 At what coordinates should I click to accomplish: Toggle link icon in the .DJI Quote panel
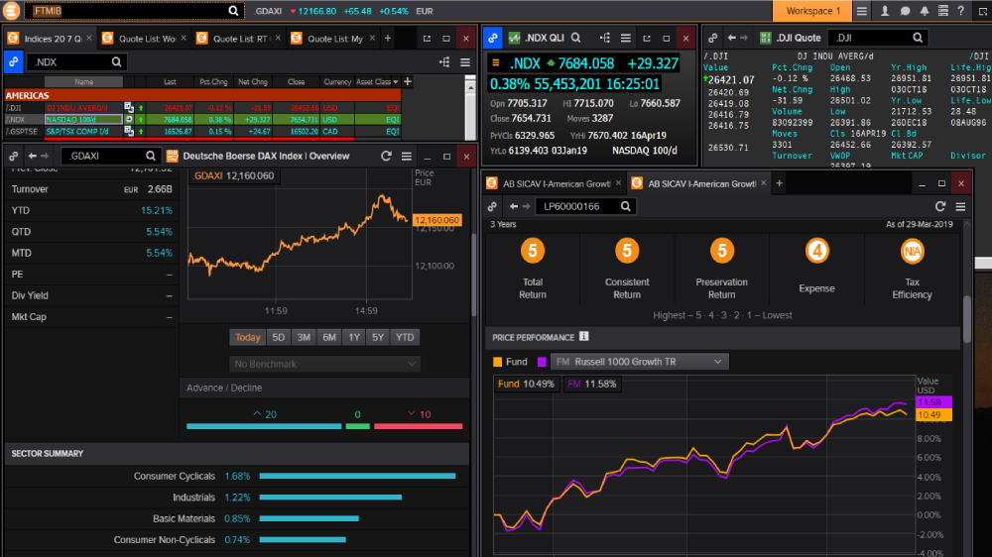713,38
